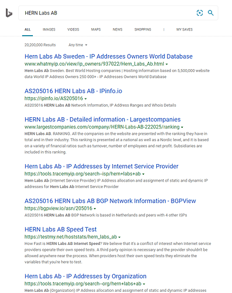
Task: Open Hern Labs Ab IP Addresses by Organization result
Action: pos(85,276)
